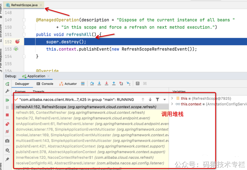Click the Step Over icon
The height and width of the screenshot is (170, 247).
(92, 83)
